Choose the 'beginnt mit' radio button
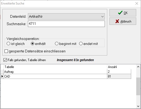141x109 pixels. coord(57,44)
